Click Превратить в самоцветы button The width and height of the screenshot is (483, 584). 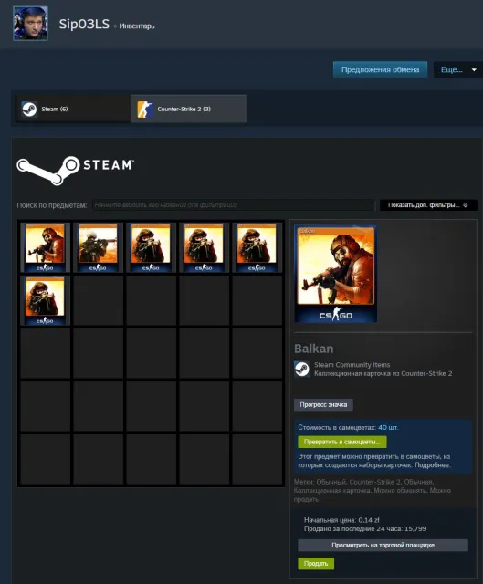342,442
